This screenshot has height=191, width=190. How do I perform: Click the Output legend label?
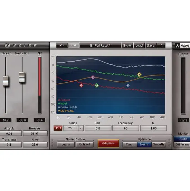[65, 100]
